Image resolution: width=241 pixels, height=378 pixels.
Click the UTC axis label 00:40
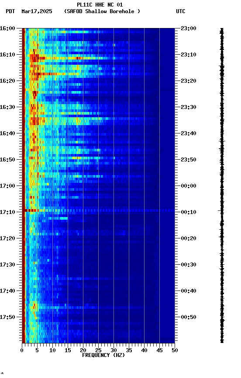pos(189,291)
